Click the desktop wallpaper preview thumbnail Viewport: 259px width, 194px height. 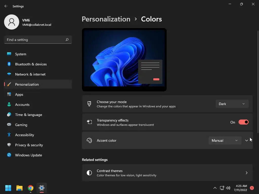pyautogui.click(x=124, y=60)
